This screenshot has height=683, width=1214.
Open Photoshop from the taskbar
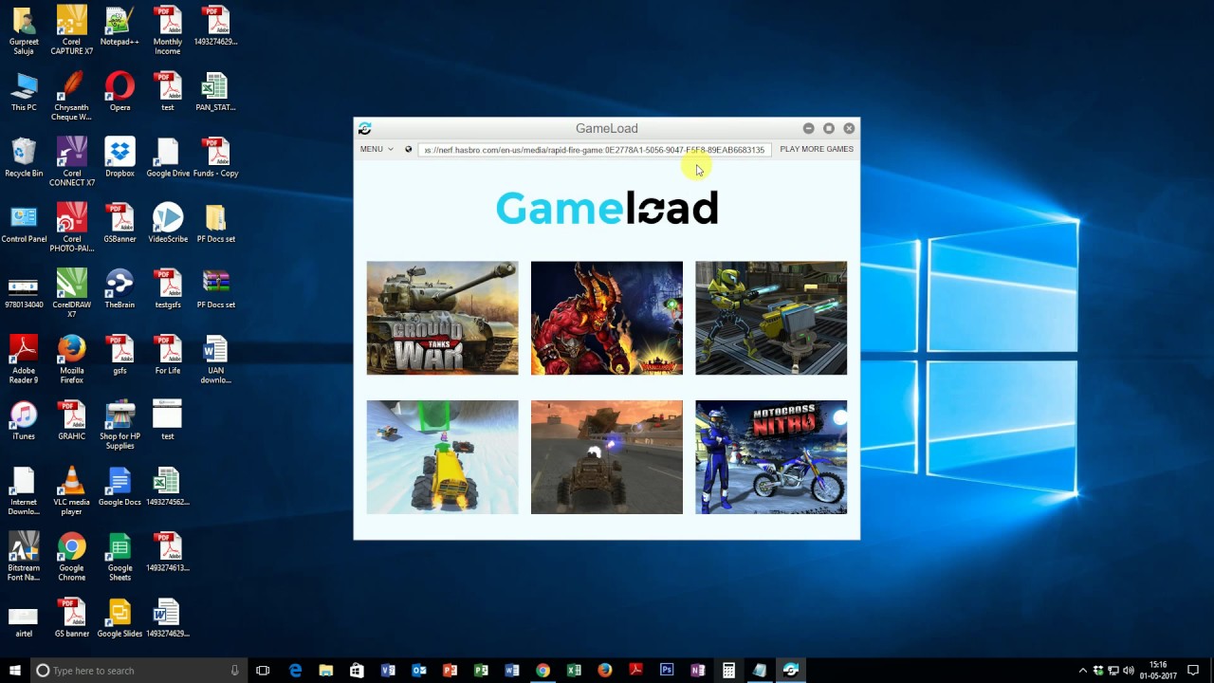(x=667, y=671)
